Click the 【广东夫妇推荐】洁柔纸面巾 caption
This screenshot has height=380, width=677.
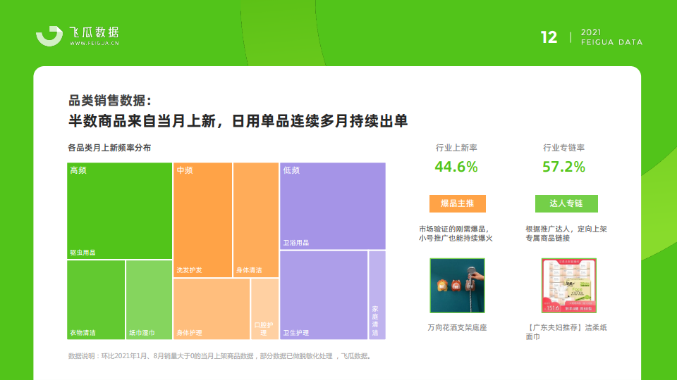click(x=566, y=332)
